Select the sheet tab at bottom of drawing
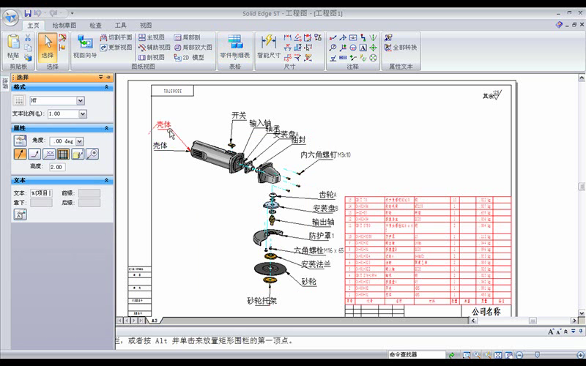The width and height of the screenshot is (586, 366). (x=155, y=321)
